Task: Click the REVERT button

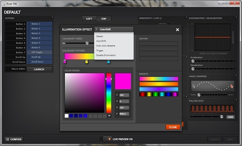Action: tap(215, 140)
